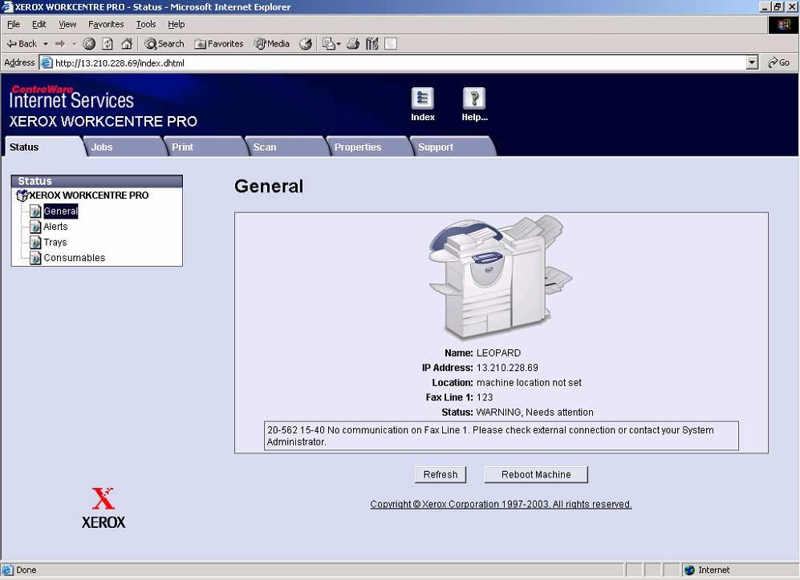
Task: Open the Edit menu
Action: pyautogui.click(x=39, y=24)
